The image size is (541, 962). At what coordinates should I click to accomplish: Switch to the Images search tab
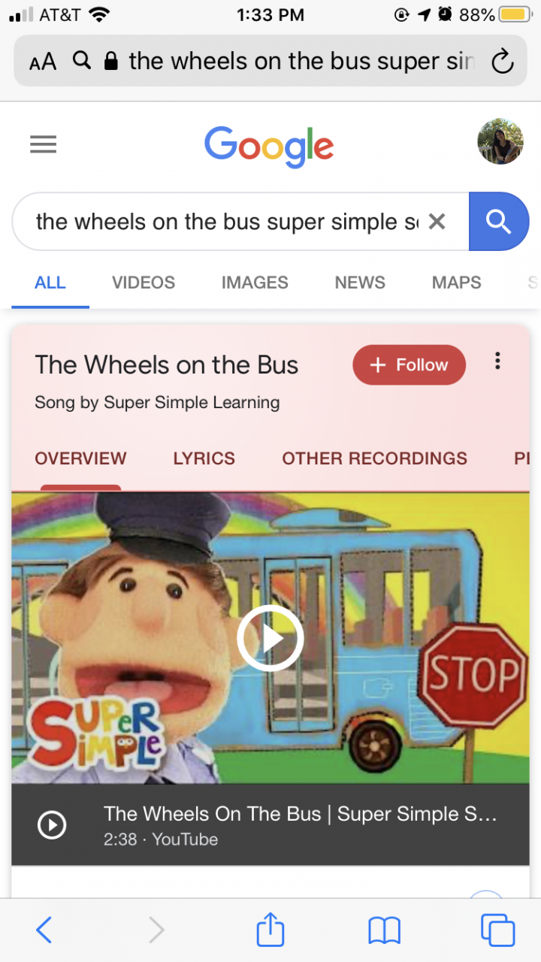pos(255,283)
